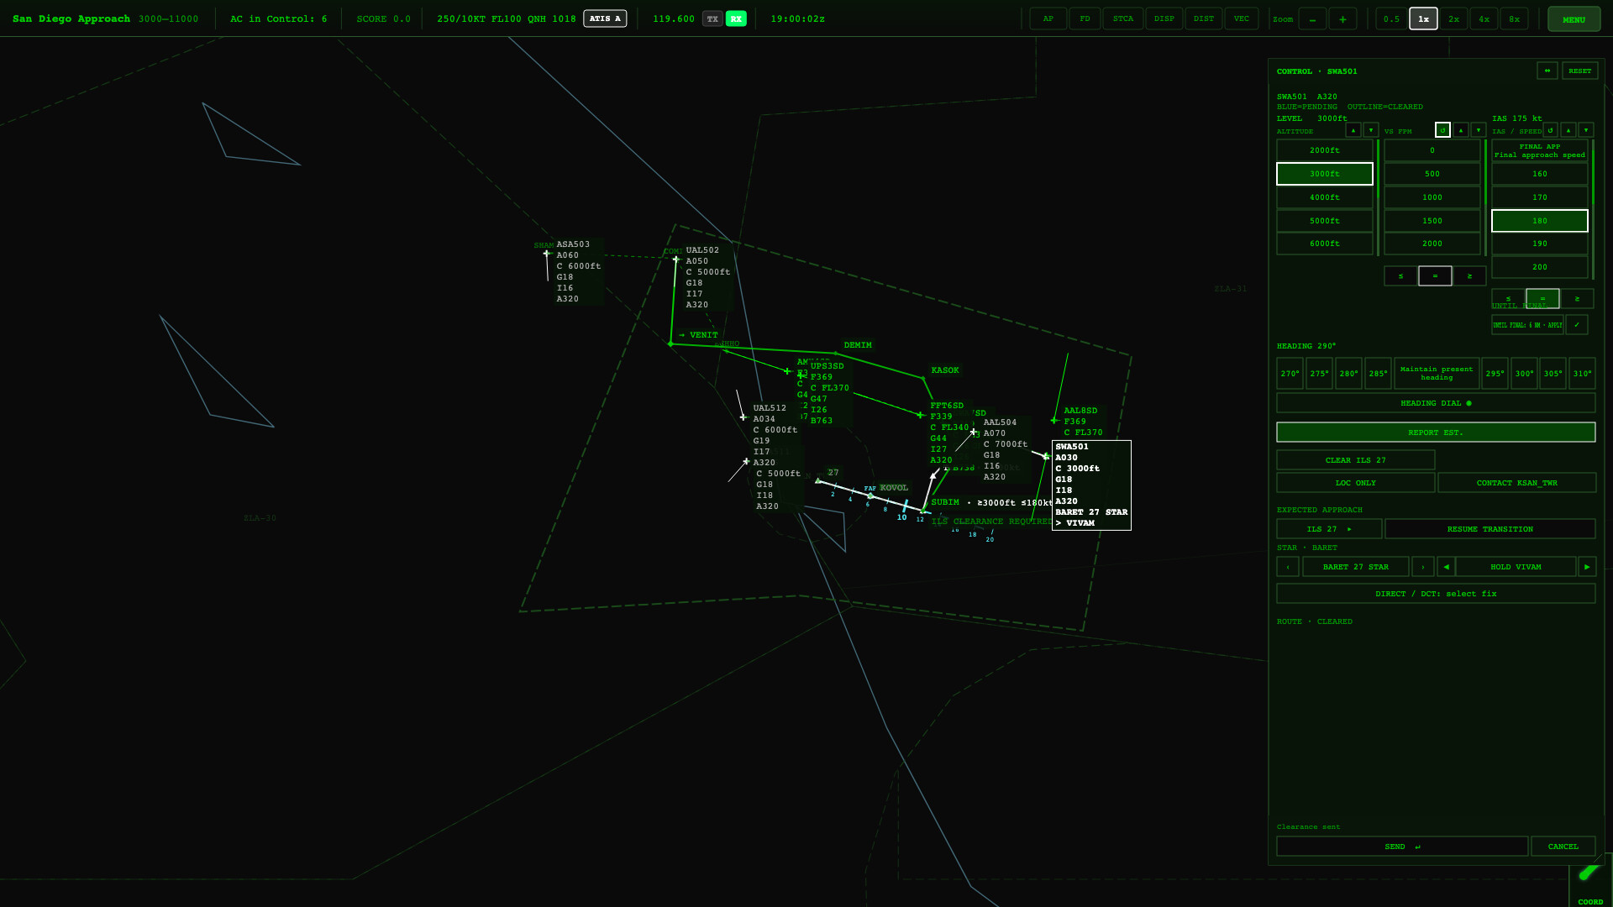This screenshot has height=907, width=1613.
Task: Zoom out with the minus button
Action: [1312, 19]
